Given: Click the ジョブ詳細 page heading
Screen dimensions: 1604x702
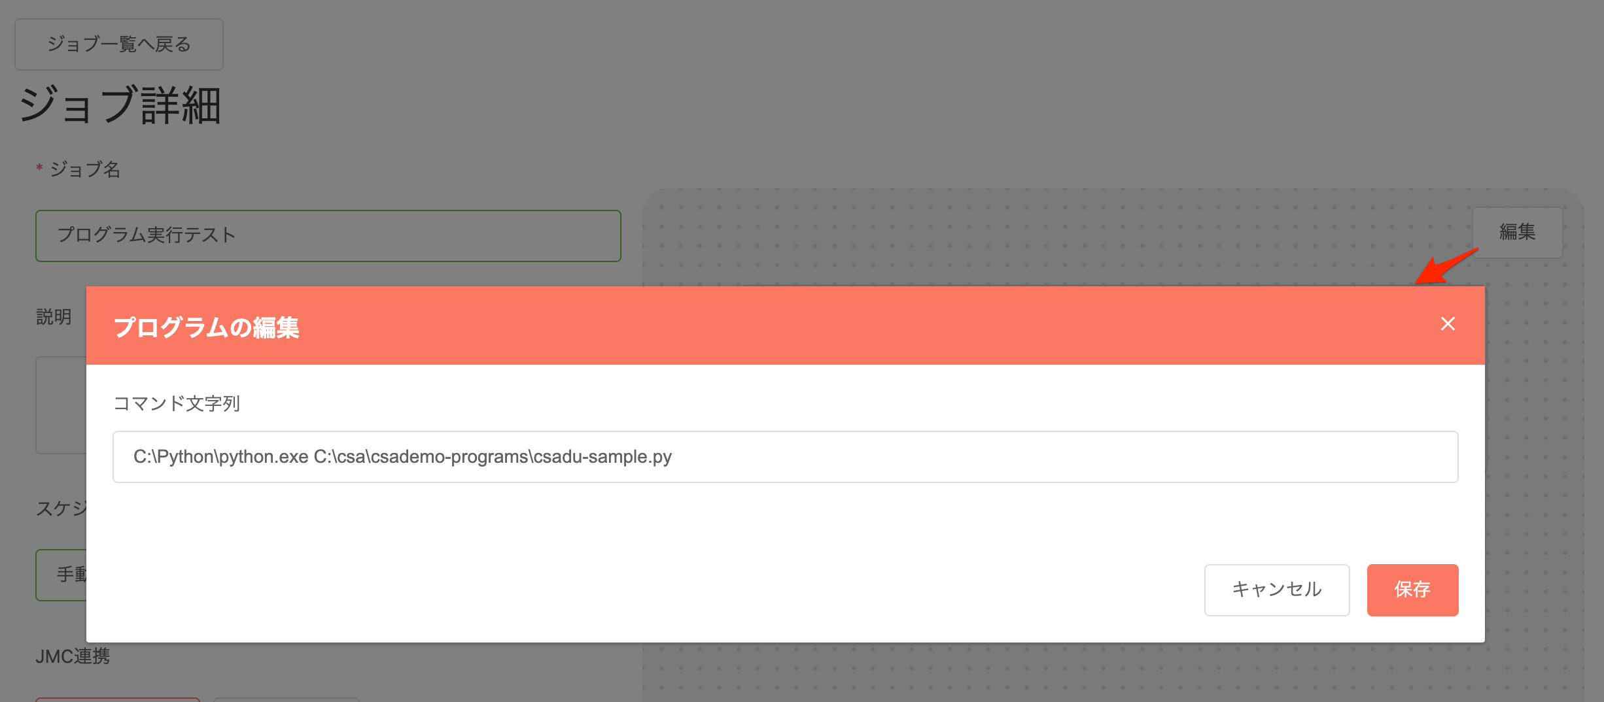Looking at the screenshot, I should (x=120, y=105).
